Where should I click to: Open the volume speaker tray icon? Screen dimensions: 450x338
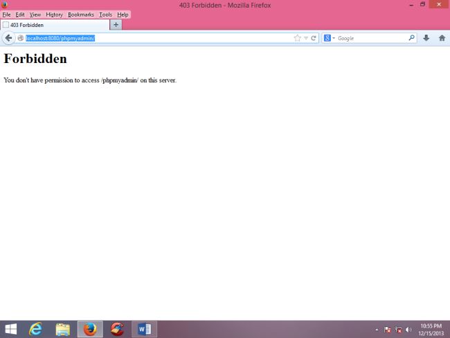(408, 330)
